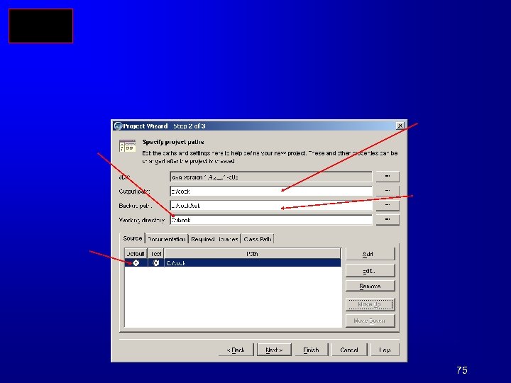Click the Test column header
The width and height of the screenshot is (511, 383).
(x=156, y=254)
